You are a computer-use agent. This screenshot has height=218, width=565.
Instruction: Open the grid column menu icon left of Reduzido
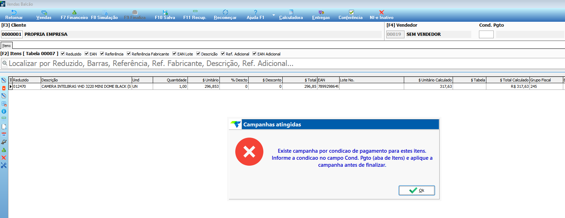(x=11, y=80)
